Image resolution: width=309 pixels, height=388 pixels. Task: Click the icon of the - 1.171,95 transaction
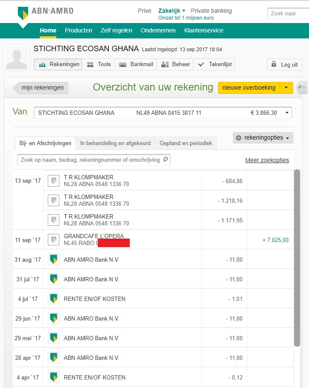point(53,220)
